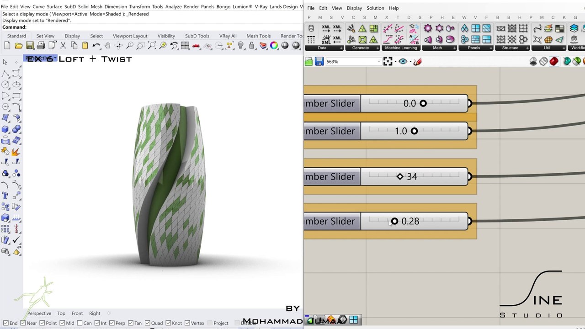This screenshot has height=329, width=585.
Task: Save the Grasshopper document with the blue floppy icon
Action: coord(319,62)
